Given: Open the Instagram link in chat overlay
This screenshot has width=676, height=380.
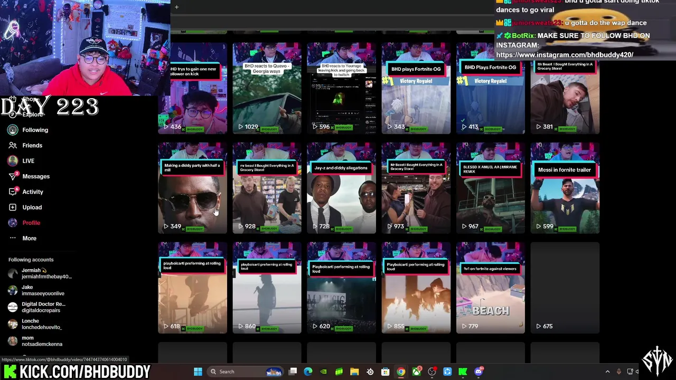Looking at the screenshot, I should point(564,55).
